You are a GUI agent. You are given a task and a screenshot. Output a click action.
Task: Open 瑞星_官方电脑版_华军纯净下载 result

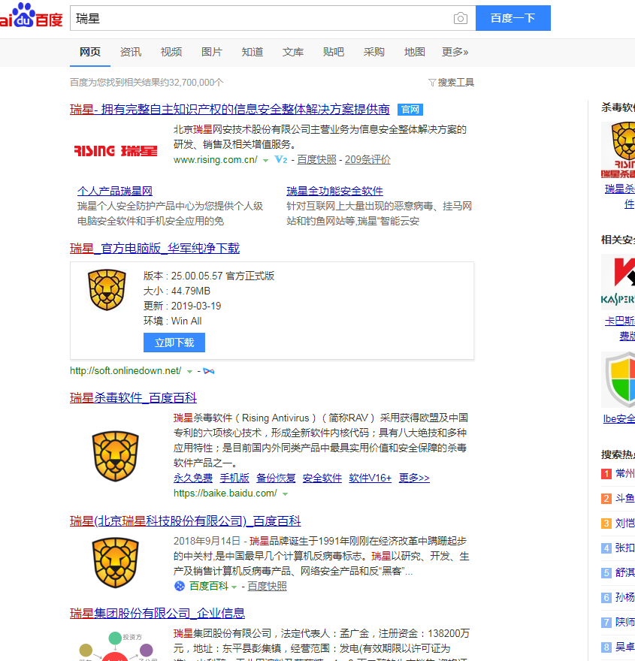[155, 249]
